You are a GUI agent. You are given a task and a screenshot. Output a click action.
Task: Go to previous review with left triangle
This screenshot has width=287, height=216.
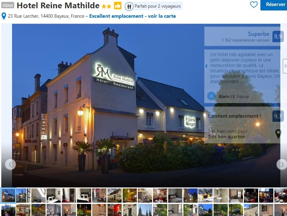tap(206, 66)
